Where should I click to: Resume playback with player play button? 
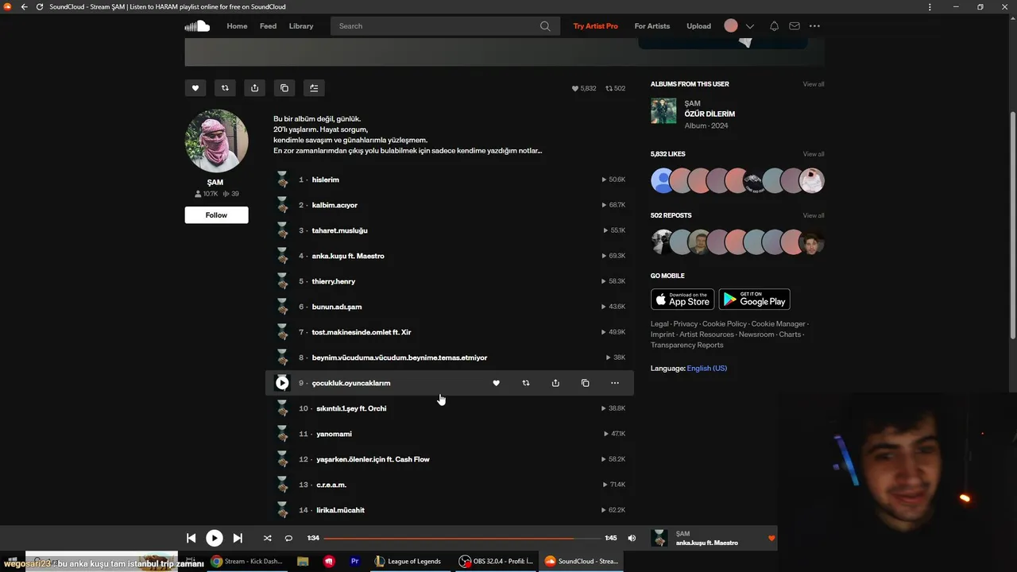215,538
